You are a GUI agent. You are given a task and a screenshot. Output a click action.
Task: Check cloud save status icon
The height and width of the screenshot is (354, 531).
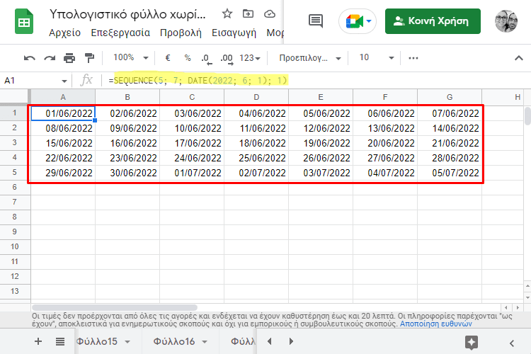coord(270,14)
